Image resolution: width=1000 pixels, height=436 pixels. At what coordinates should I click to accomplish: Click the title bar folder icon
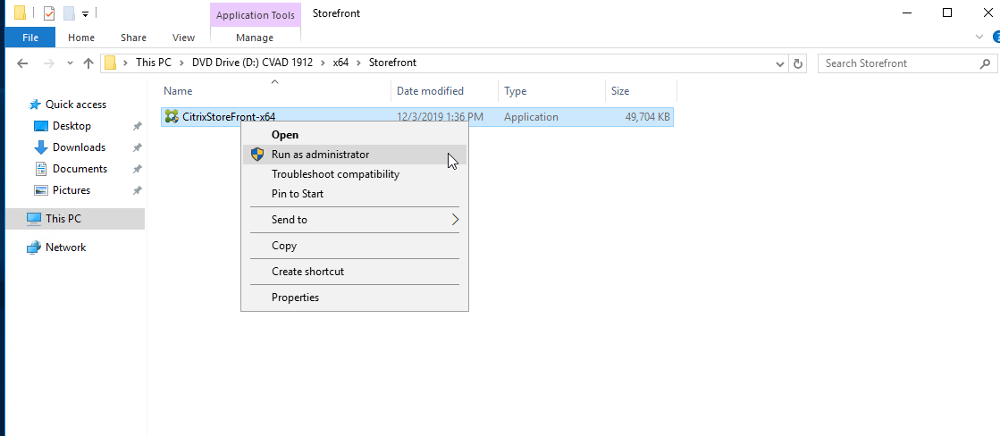20,13
